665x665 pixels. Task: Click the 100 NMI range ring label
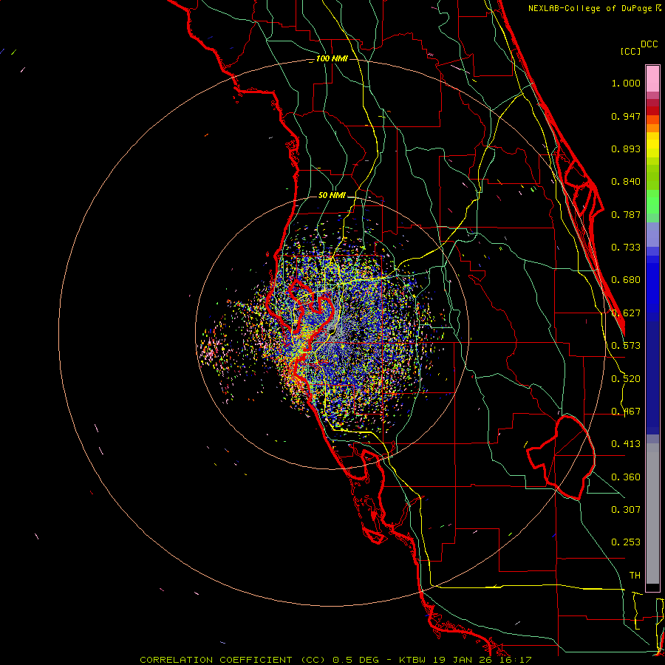click(x=332, y=58)
